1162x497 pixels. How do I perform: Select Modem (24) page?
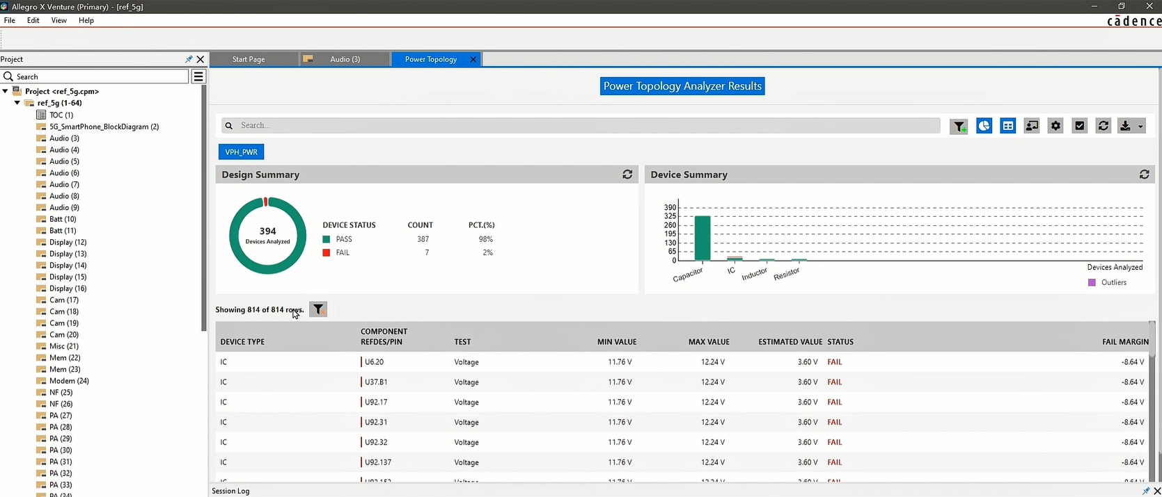pos(69,381)
